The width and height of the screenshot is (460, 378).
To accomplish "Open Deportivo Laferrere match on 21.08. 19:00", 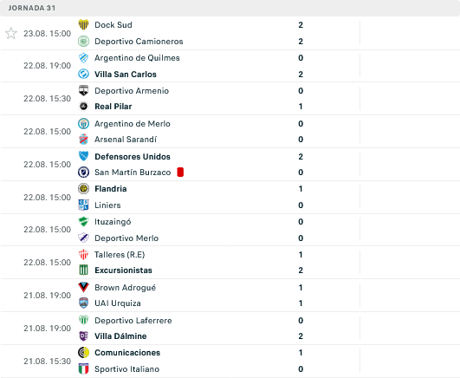I will coord(230,328).
